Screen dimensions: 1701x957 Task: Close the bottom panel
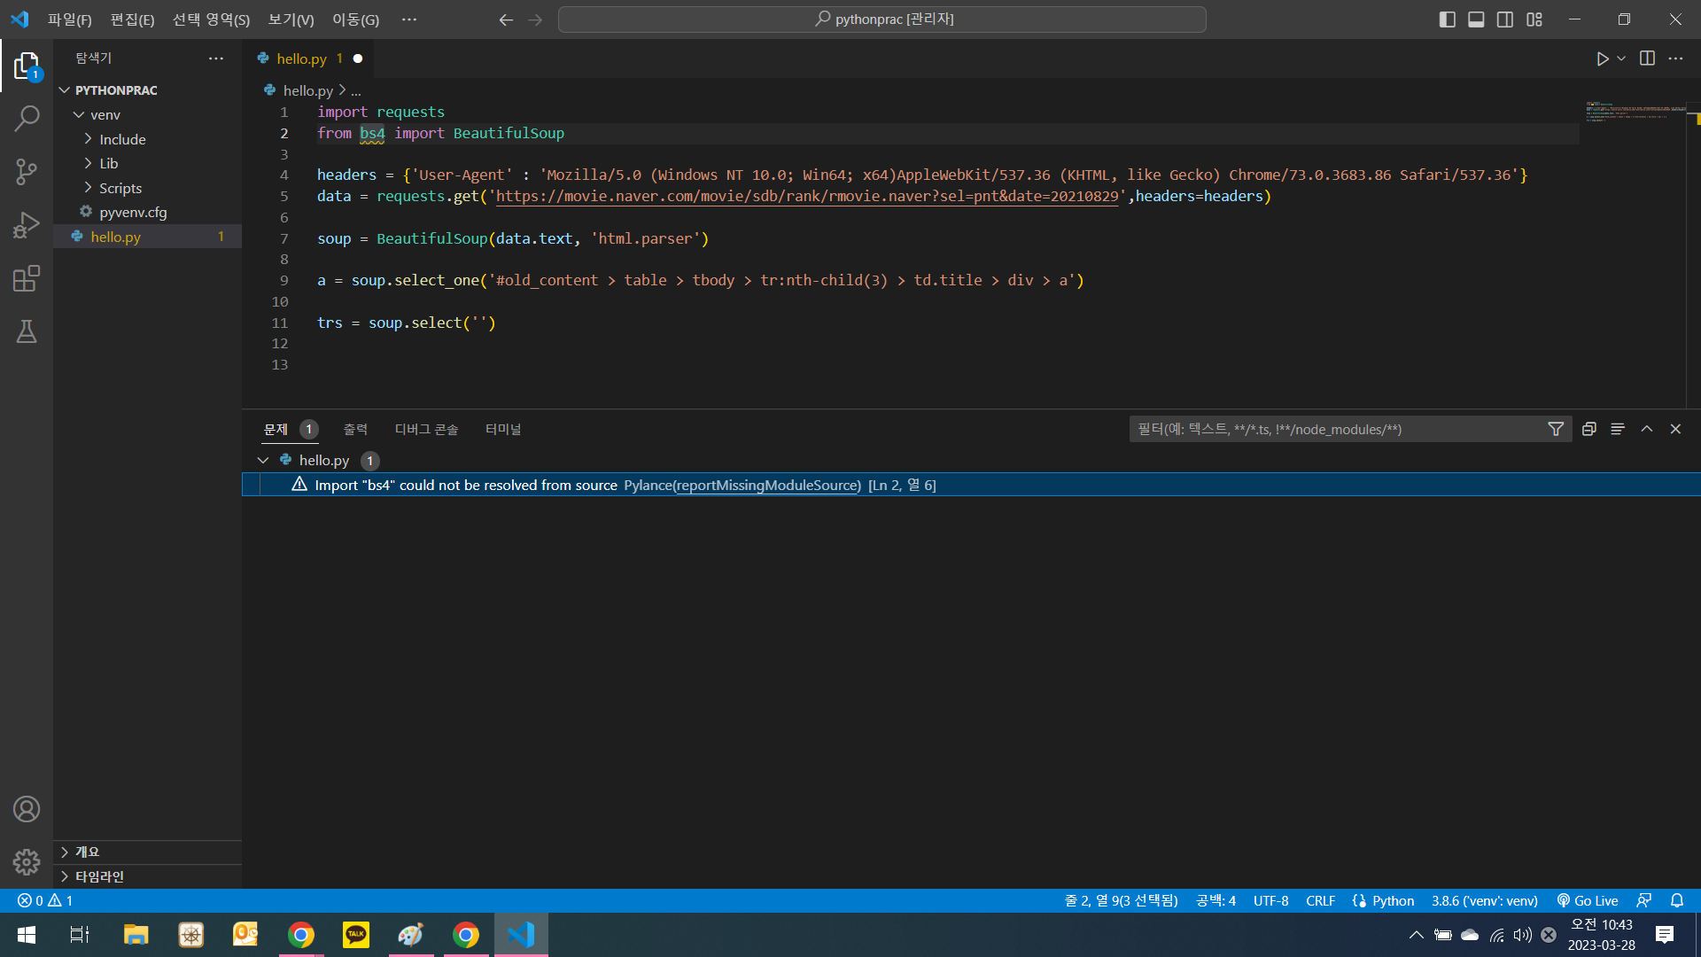tap(1675, 429)
